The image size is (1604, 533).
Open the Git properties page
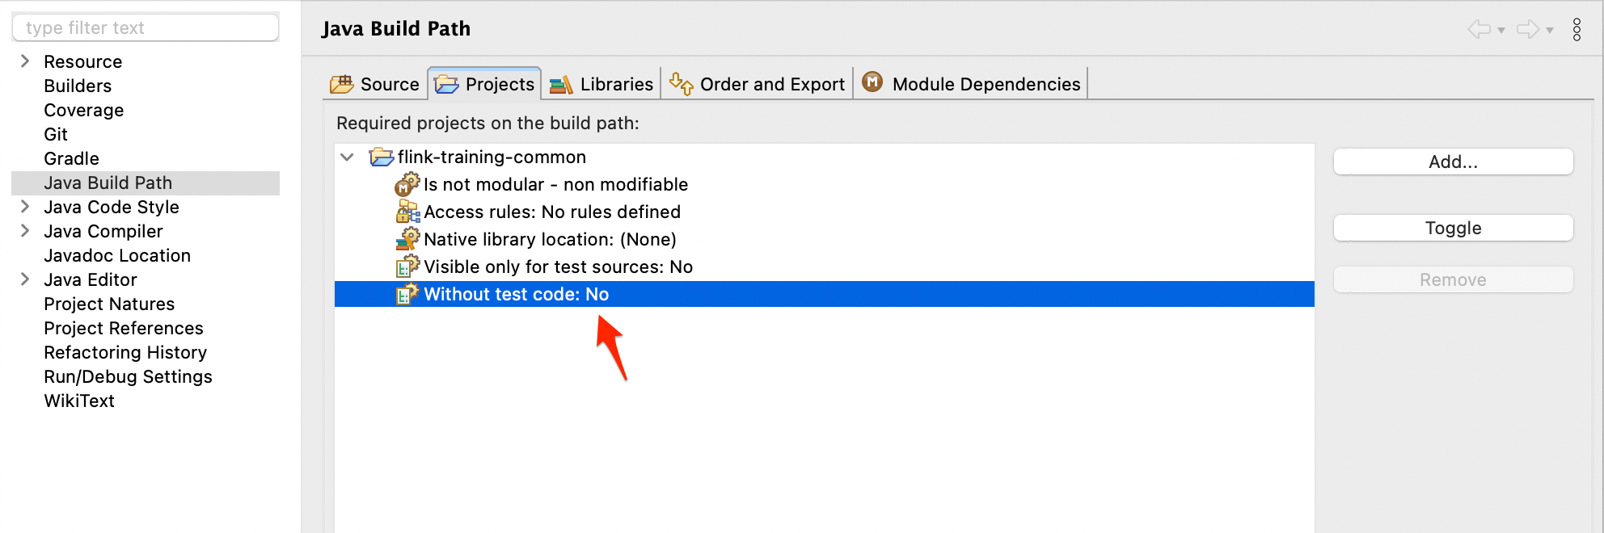(x=56, y=134)
